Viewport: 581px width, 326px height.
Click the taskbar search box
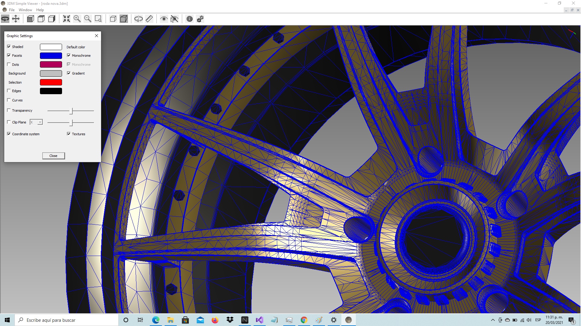point(67,320)
